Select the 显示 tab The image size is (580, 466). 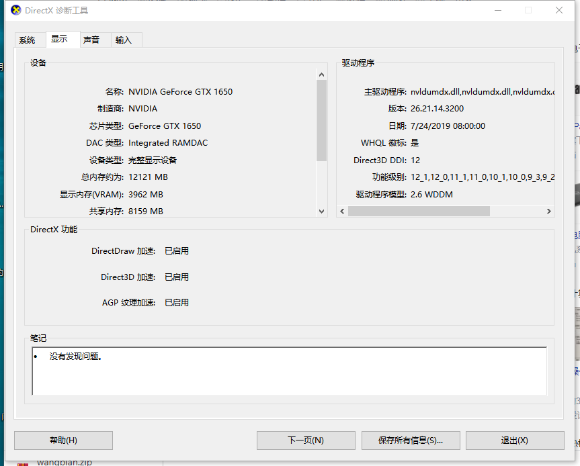61,39
